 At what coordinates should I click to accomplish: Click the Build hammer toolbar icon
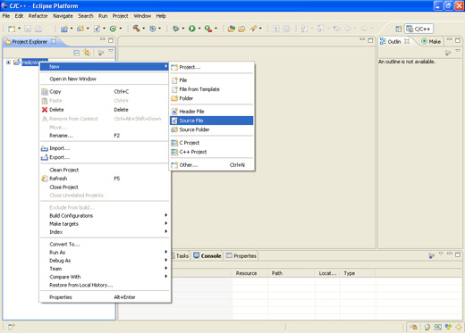[136, 29]
